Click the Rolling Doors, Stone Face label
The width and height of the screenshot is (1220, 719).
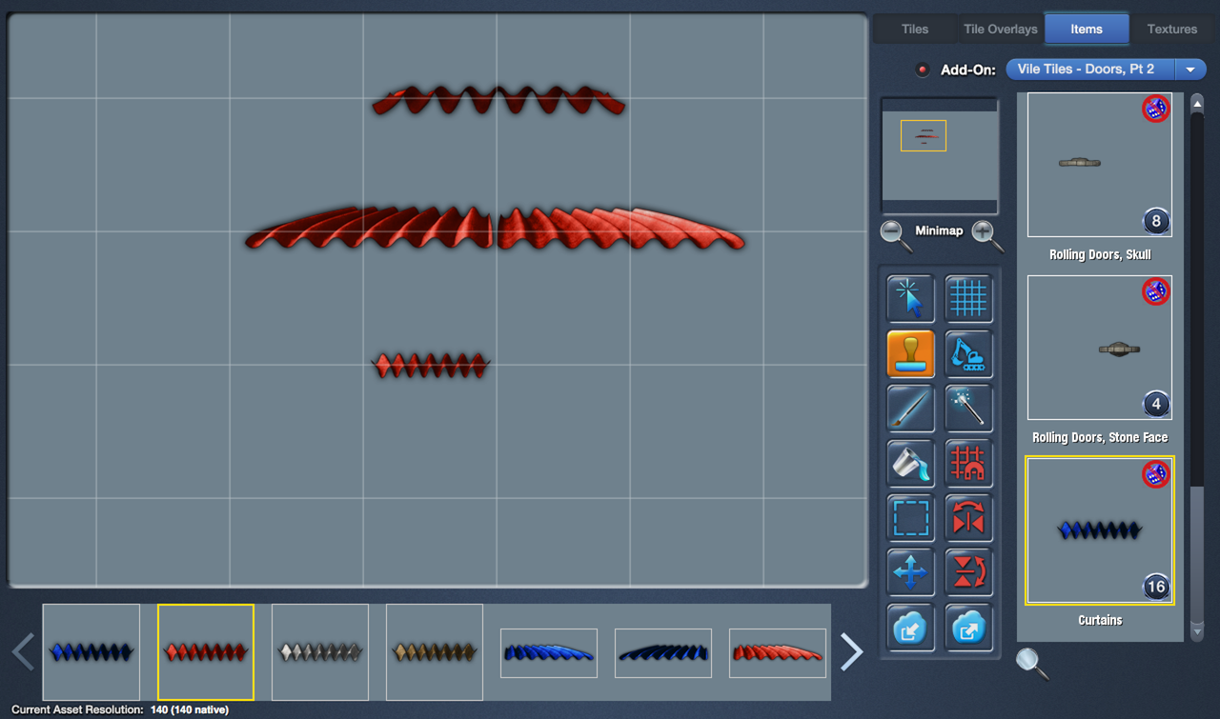coord(1100,438)
